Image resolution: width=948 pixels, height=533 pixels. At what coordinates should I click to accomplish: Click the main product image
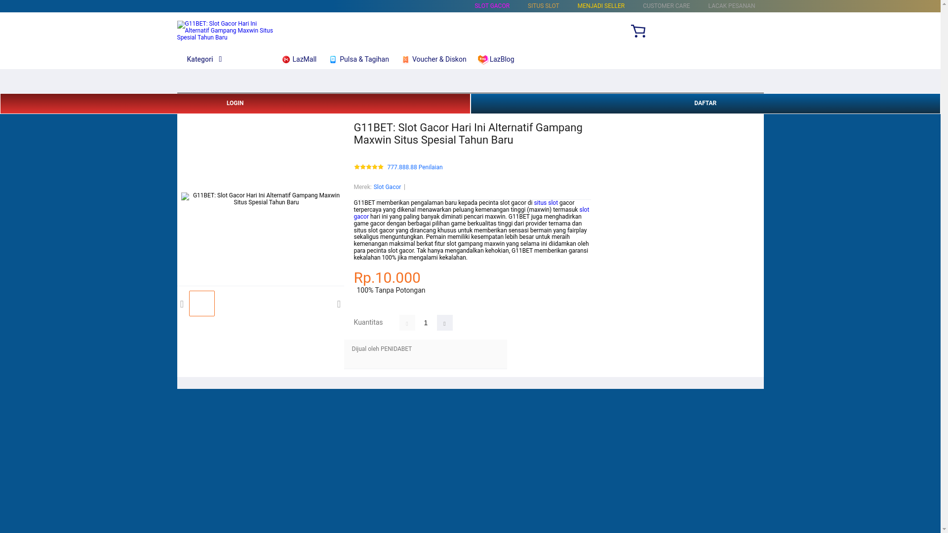pyautogui.click(x=260, y=199)
